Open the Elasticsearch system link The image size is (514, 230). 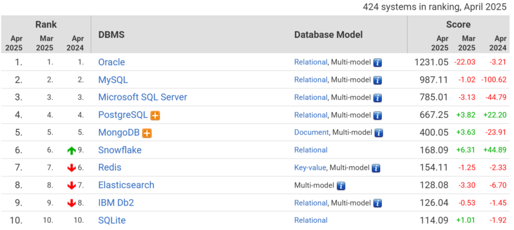[126, 185]
